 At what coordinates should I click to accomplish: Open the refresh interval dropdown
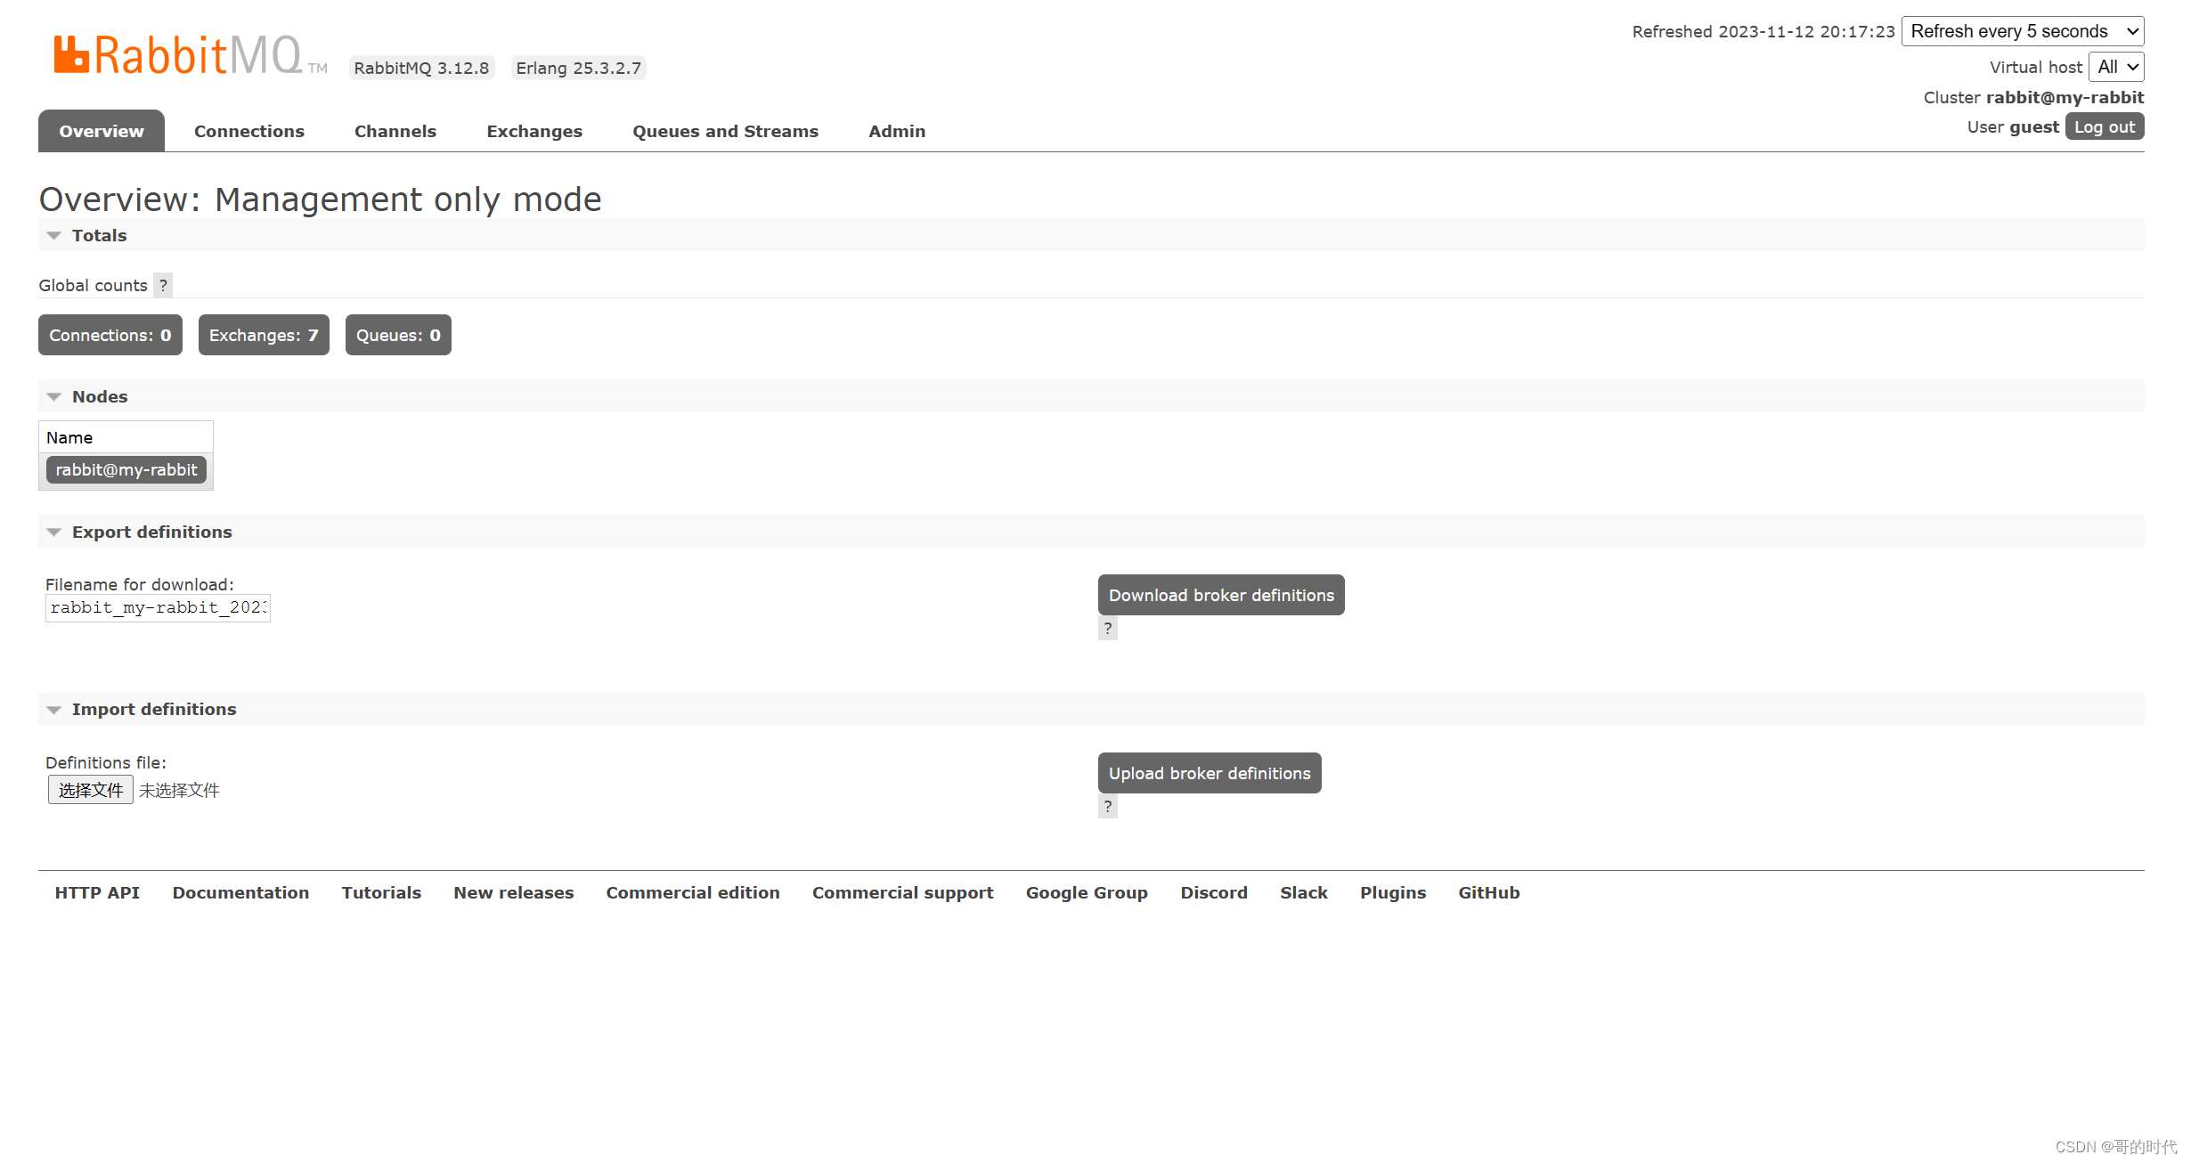coord(2022,31)
